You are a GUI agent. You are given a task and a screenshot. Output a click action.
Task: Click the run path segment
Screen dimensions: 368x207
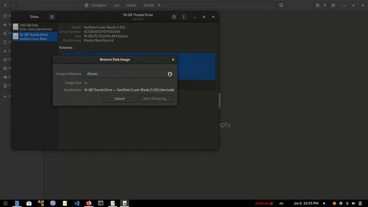pyautogui.click(x=116, y=5)
